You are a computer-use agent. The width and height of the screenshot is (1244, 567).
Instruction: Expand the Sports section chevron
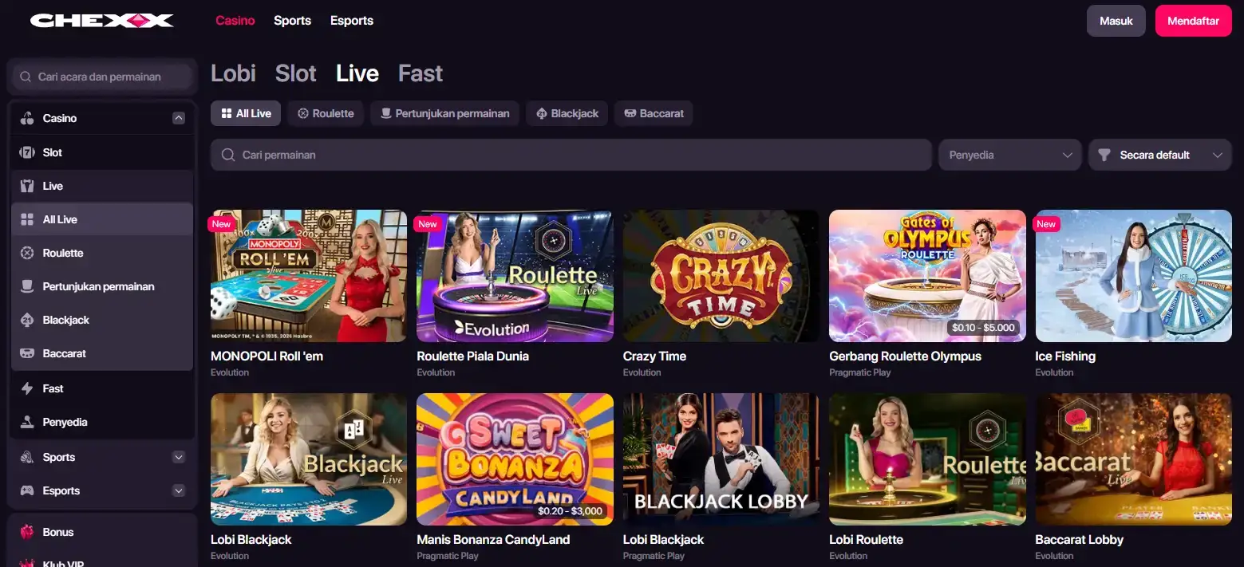179,457
